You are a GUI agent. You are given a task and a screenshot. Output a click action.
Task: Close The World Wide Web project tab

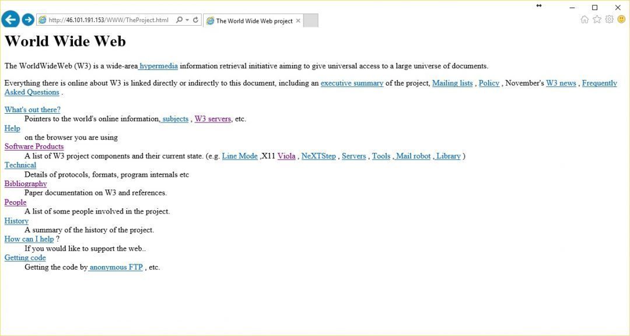click(298, 21)
